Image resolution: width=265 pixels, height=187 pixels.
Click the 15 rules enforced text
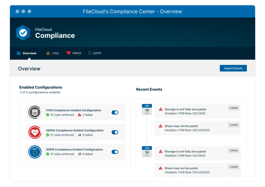(x=62, y=115)
